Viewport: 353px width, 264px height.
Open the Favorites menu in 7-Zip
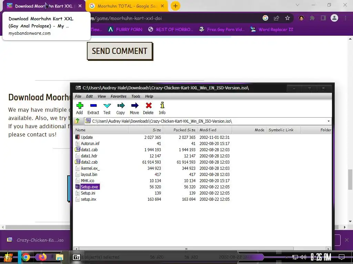[119, 96]
